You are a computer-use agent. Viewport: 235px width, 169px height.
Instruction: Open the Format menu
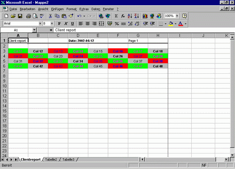[x=71, y=9]
